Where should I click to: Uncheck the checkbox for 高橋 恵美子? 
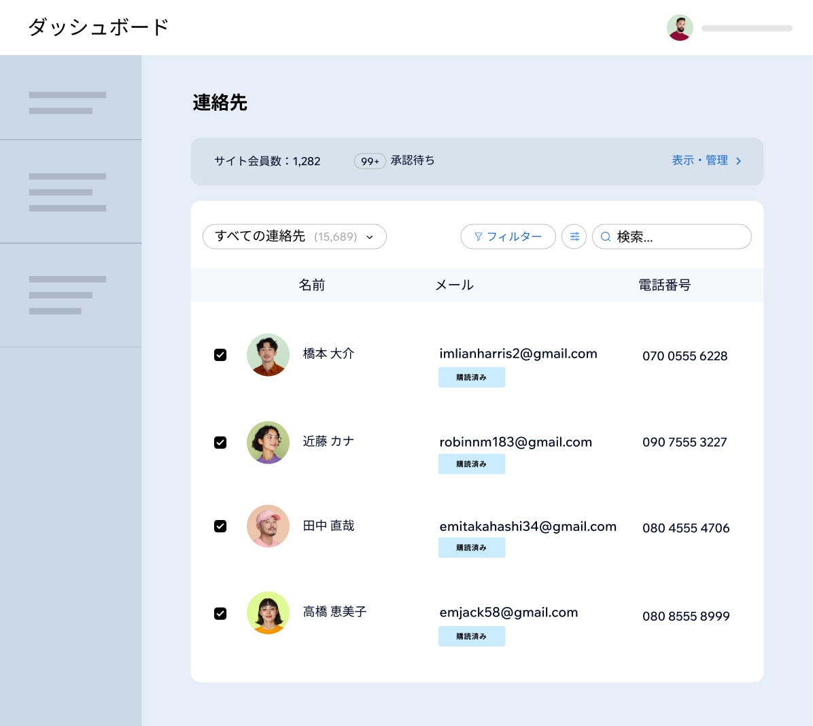220,613
